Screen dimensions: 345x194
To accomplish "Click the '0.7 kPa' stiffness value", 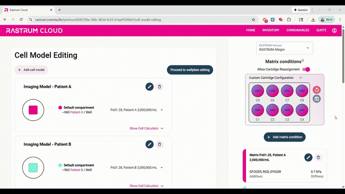I will tap(316, 172).
